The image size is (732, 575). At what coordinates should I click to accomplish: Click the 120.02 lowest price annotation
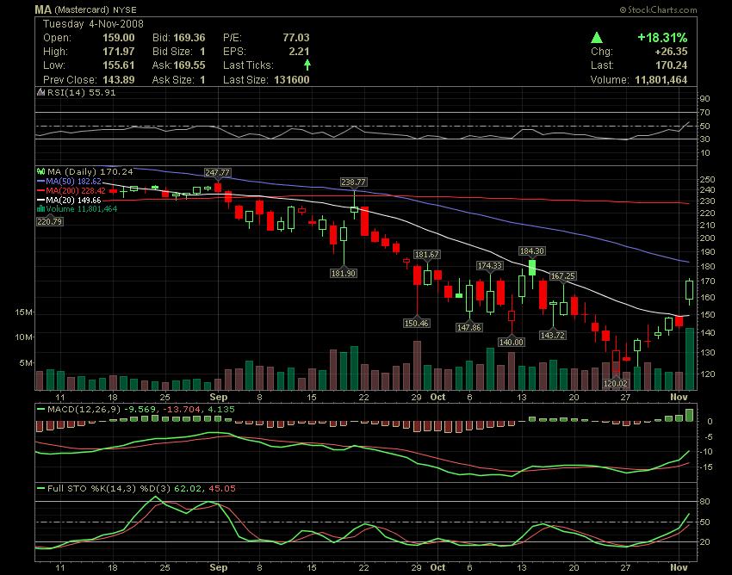click(x=615, y=384)
